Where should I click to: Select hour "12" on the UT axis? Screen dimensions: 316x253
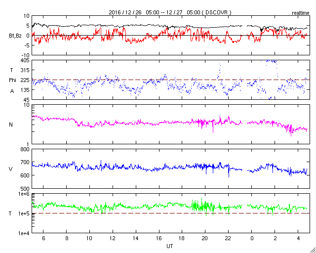(x=113, y=239)
